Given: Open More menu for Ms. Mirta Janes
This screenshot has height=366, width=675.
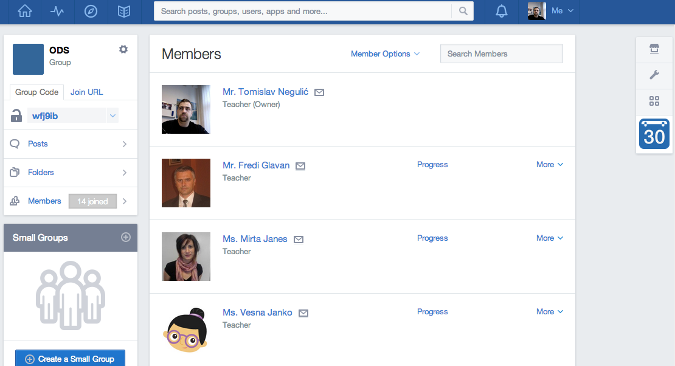Looking at the screenshot, I should (550, 238).
